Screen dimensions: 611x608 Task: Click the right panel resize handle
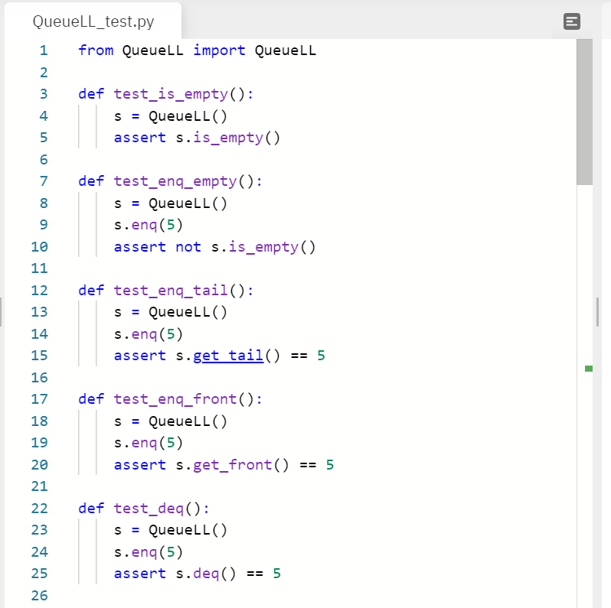point(598,312)
